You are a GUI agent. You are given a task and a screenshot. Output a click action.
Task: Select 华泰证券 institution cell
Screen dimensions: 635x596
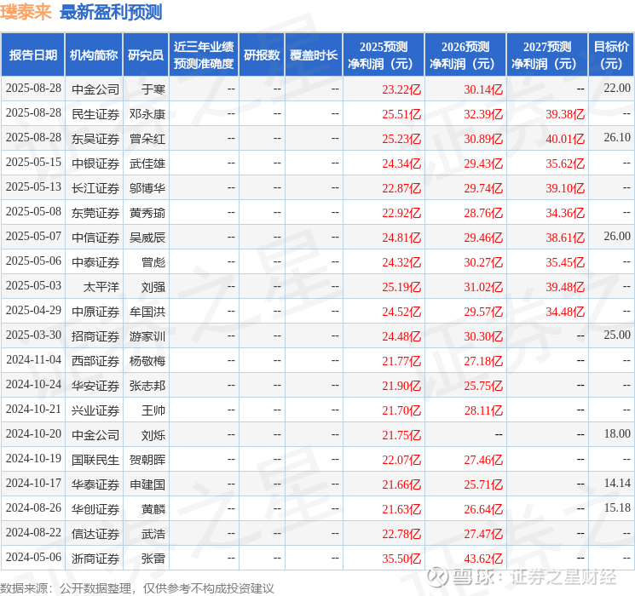[x=95, y=484]
